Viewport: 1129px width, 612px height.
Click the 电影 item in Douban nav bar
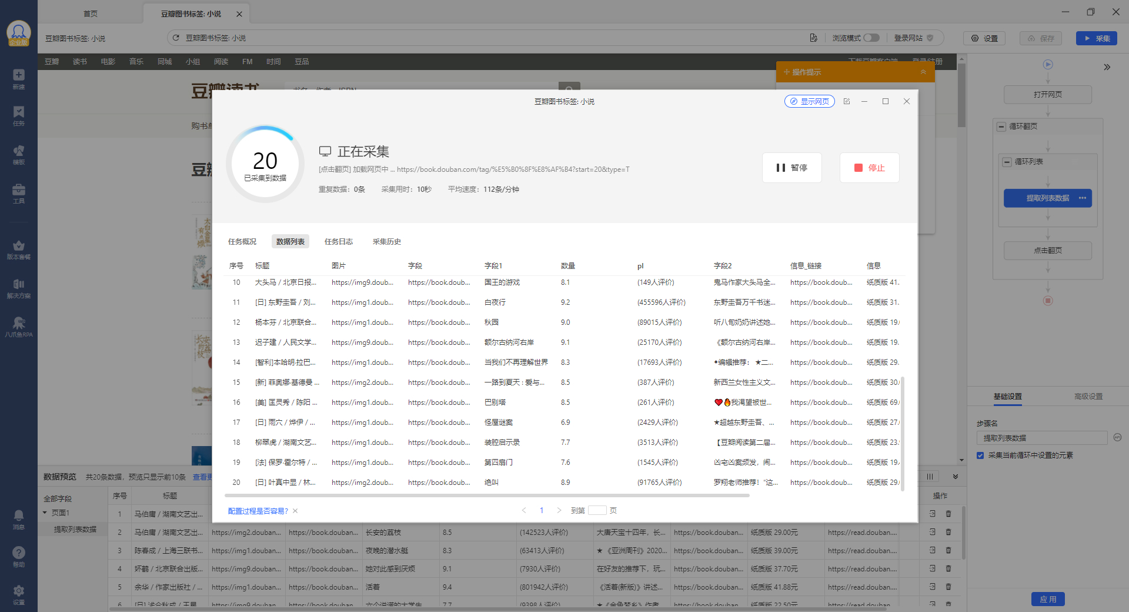pyautogui.click(x=108, y=62)
